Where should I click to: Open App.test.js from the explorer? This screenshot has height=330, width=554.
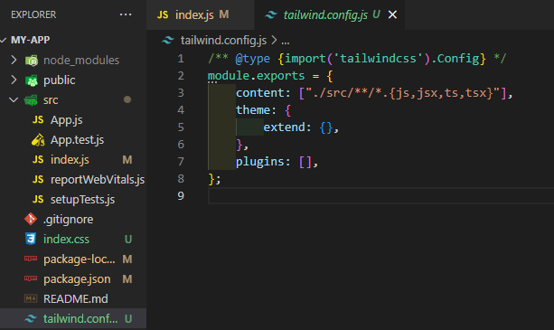pos(77,140)
